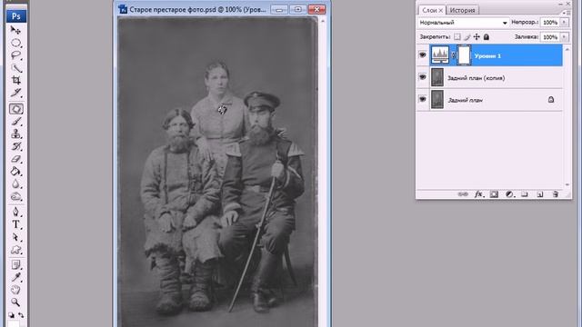Select the Move tool

click(15, 30)
